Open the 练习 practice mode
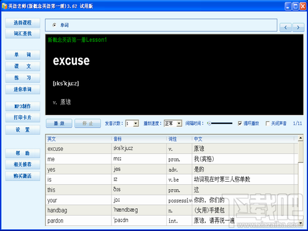 [x=23, y=78]
